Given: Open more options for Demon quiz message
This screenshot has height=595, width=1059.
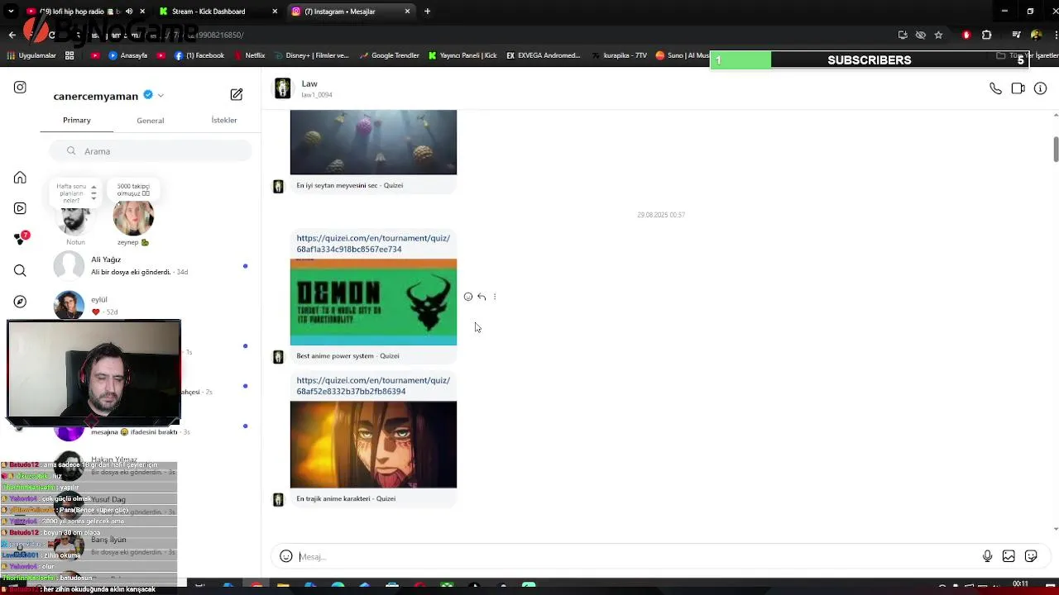Looking at the screenshot, I should click(495, 297).
